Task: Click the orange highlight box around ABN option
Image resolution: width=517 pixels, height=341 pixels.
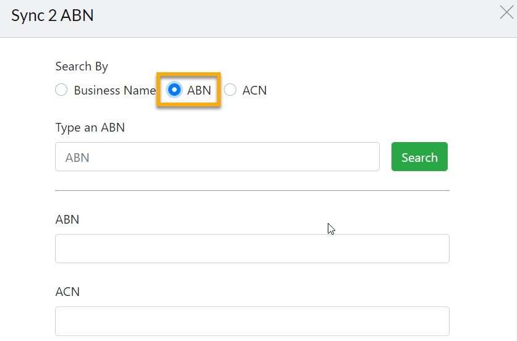Action: click(x=189, y=90)
